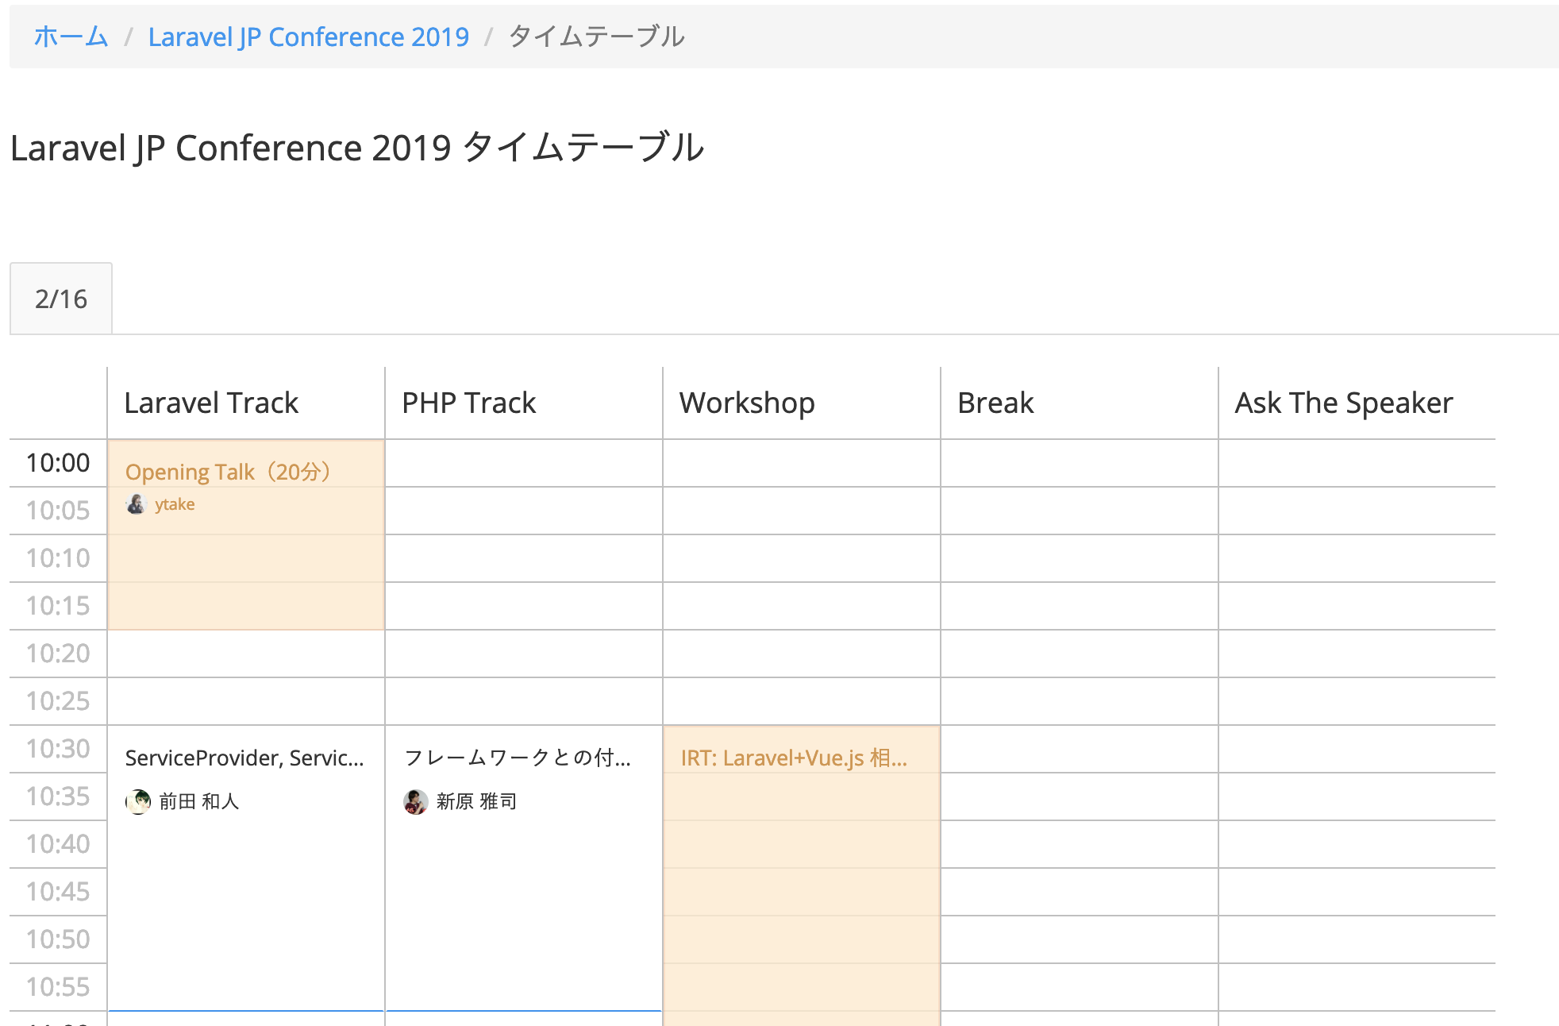
Task: Click the Laravel Track column header
Action: 211,403
